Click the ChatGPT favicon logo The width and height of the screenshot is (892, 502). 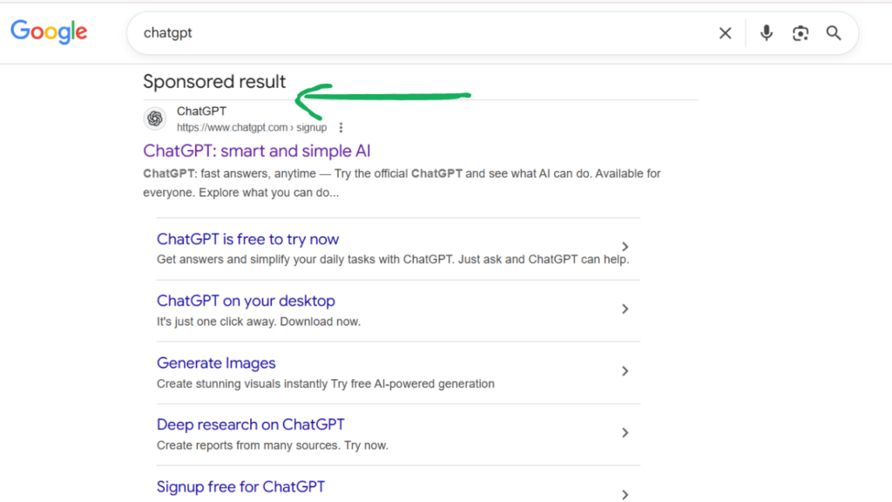tap(155, 119)
